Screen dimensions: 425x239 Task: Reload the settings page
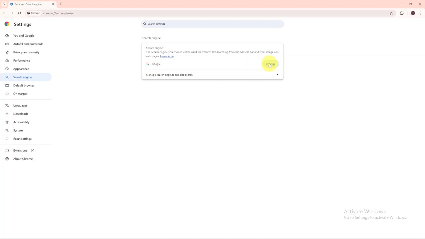point(19,13)
